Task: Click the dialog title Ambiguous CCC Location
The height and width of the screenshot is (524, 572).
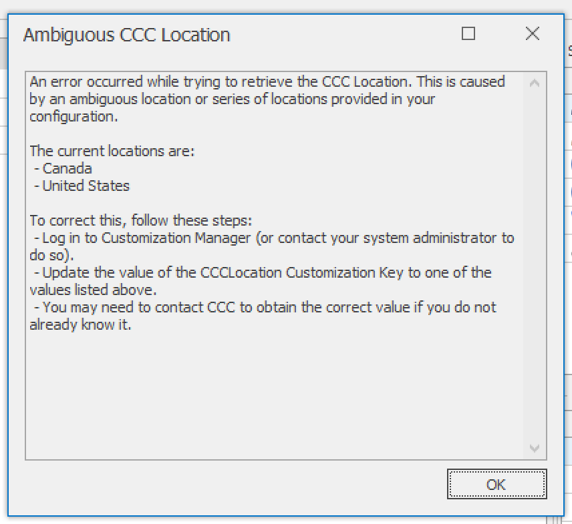Action: click(x=126, y=35)
